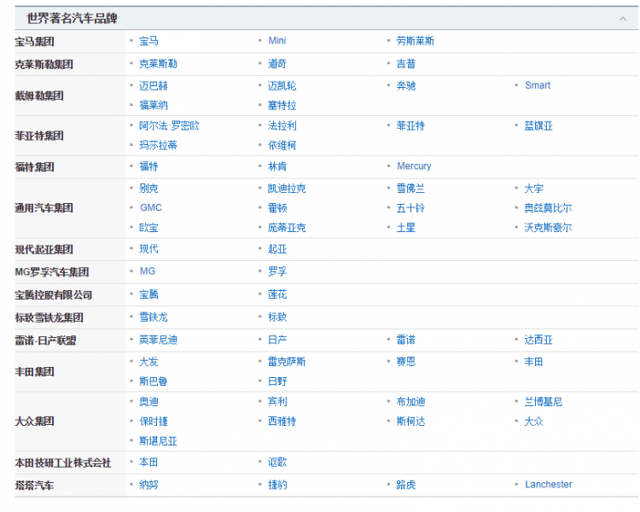
Task: Open the Smart brand link
Action: point(538,85)
